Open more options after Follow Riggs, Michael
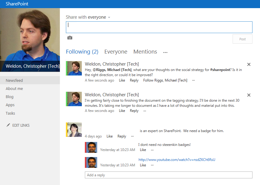The image size is (260, 185). 193,80
